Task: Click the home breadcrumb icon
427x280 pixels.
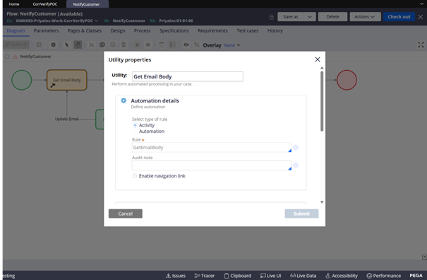Action: (x=7, y=57)
